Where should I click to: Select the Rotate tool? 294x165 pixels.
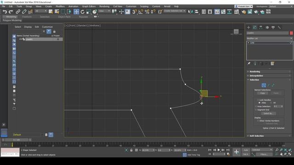[x=83, y=12]
